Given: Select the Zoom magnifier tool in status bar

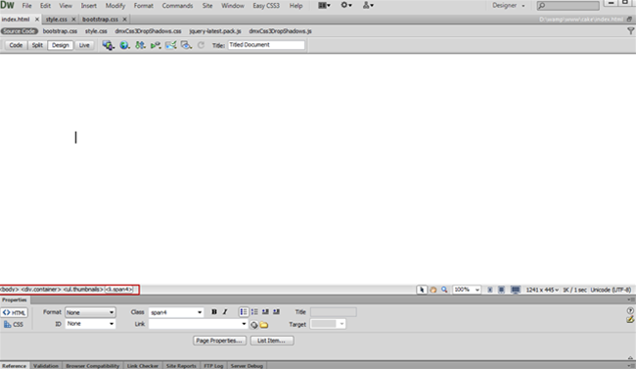Looking at the screenshot, I should (x=444, y=290).
